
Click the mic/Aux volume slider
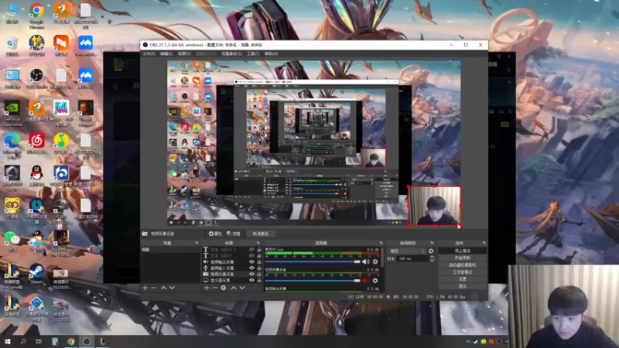[x=313, y=261]
